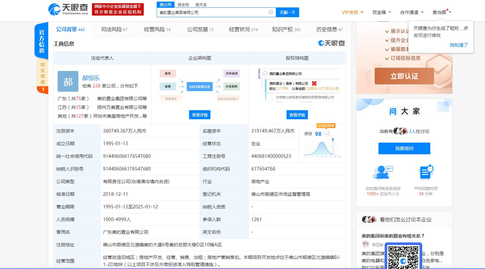This screenshot has width=485, height=269.
Task: Select the 司法风险 tab
Action: coord(114,29)
